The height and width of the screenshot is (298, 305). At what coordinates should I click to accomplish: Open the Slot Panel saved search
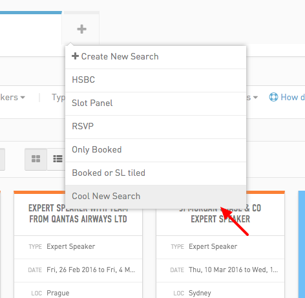pyautogui.click(x=156, y=103)
